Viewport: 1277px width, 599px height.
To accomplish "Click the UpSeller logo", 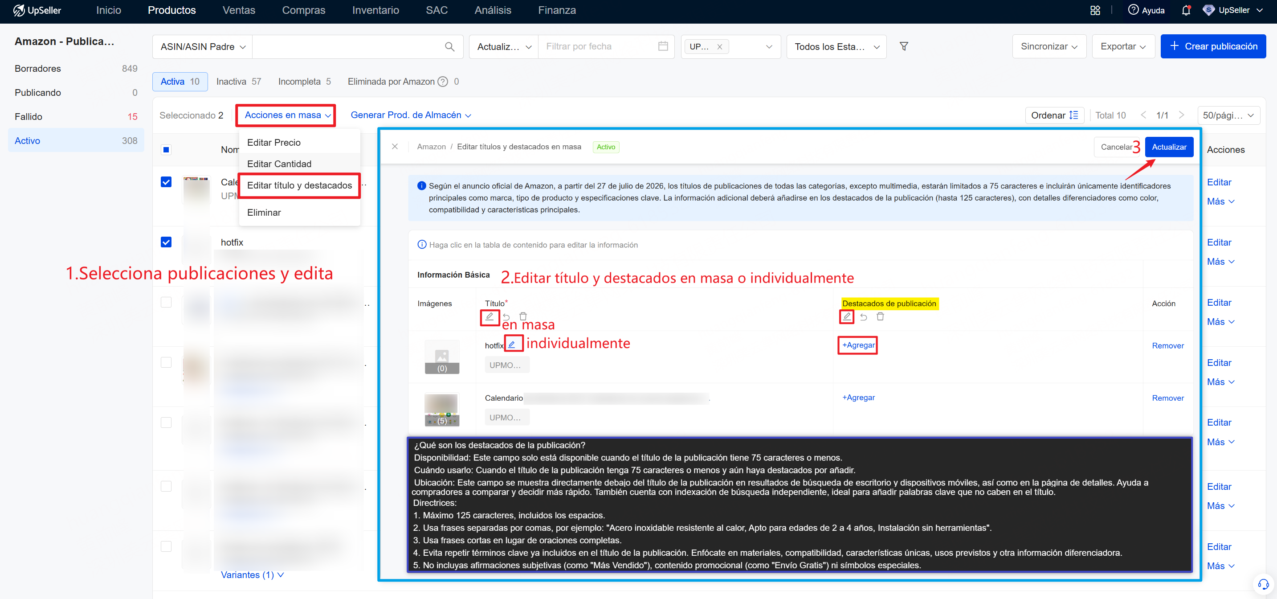I will [37, 10].
